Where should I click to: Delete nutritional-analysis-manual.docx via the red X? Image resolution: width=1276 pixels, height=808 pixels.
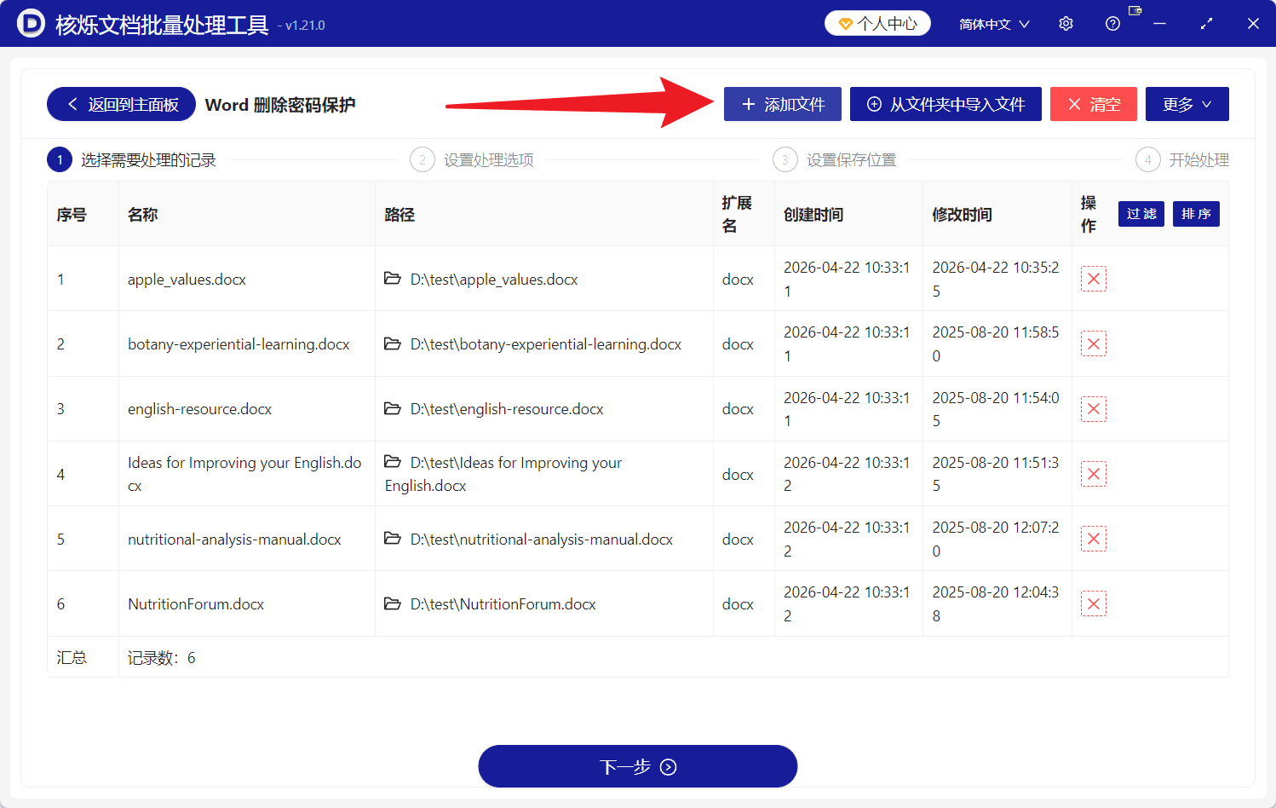coord(1094,538)
